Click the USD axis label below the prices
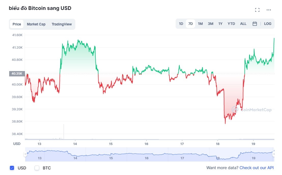The height and width of the screenshot is (175, 282). click(x=17, y=144)
